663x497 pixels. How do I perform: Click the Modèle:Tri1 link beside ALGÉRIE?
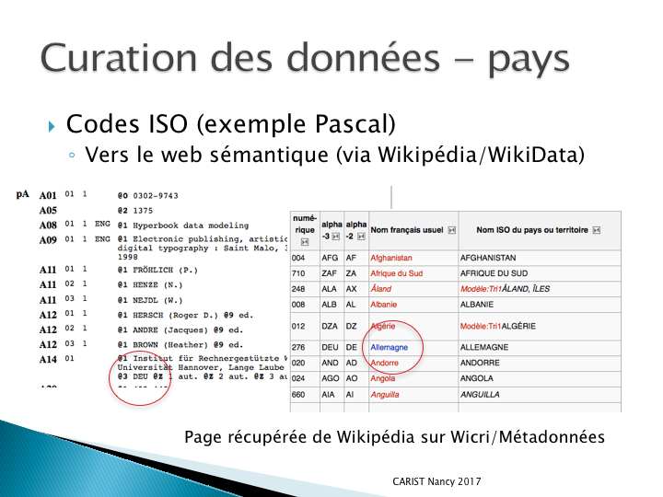click(481, 326)
